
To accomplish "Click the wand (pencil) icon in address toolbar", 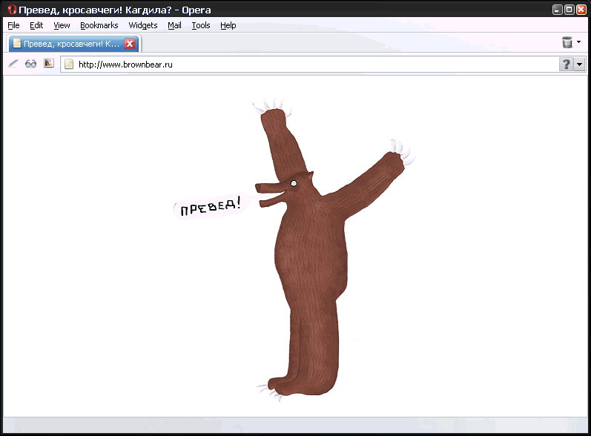I will tap(13, 63).
